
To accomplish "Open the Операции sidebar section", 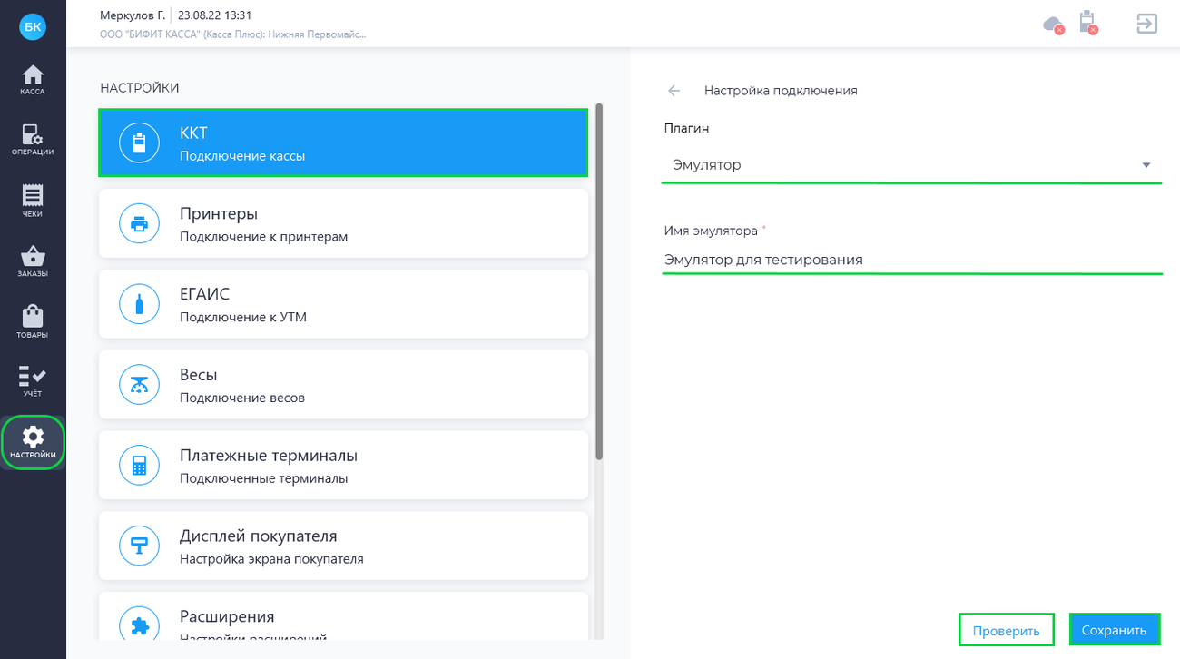I will [x=33, y=140].
